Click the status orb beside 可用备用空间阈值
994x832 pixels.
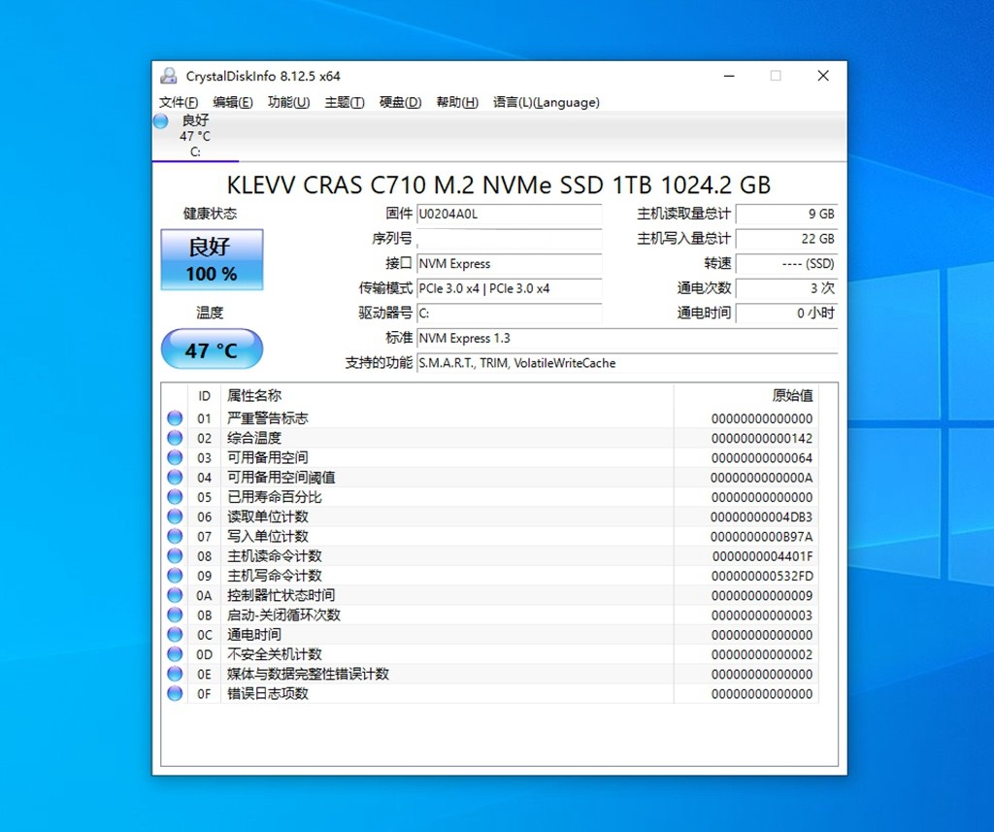175,477
